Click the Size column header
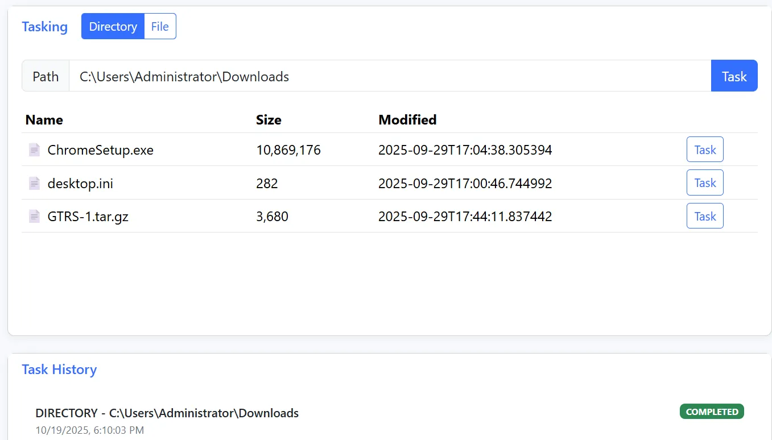Screen dimensions: 772x440 coord(269,120)
